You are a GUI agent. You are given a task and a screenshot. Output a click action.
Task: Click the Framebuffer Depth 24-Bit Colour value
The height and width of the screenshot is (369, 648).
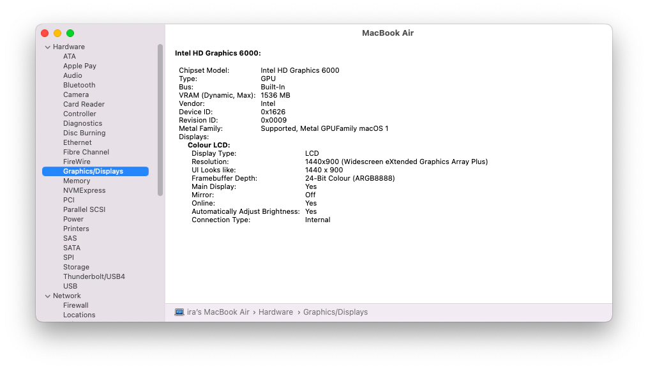350,178
